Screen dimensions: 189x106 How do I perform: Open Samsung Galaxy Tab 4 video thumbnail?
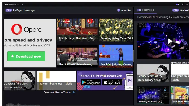coord(116,30)
